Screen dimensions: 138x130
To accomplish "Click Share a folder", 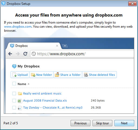I will pyautogui.click(x=68, y=75).
